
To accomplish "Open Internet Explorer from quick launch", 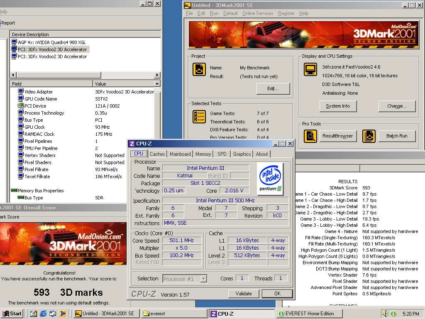I will [43, 314].
